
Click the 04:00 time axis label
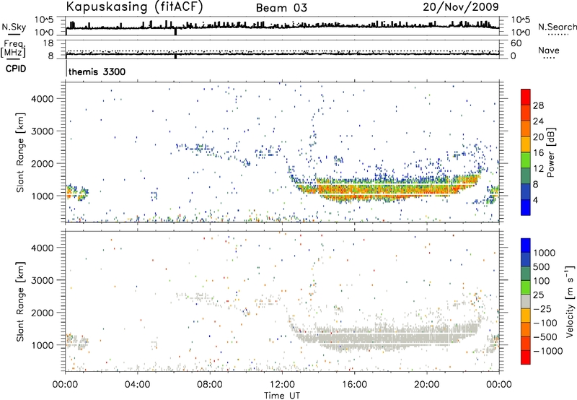point(138,385)
